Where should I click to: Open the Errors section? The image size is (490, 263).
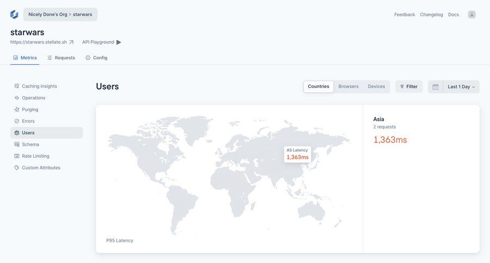28,121
